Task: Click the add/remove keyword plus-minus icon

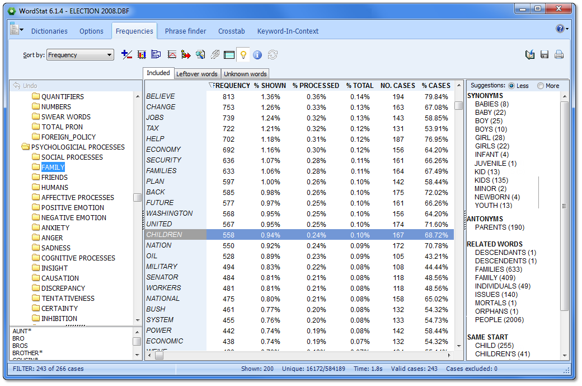Action: coord(126,55)
